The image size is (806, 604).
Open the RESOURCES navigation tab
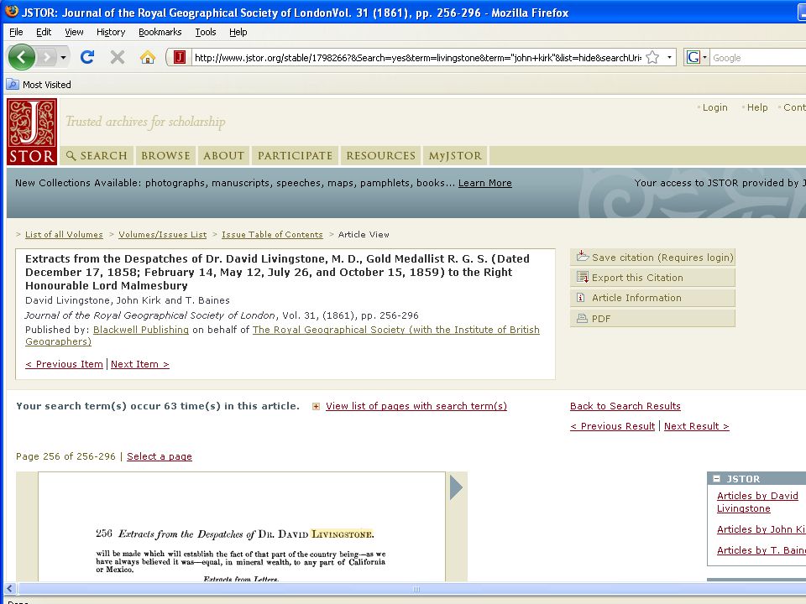381,156
